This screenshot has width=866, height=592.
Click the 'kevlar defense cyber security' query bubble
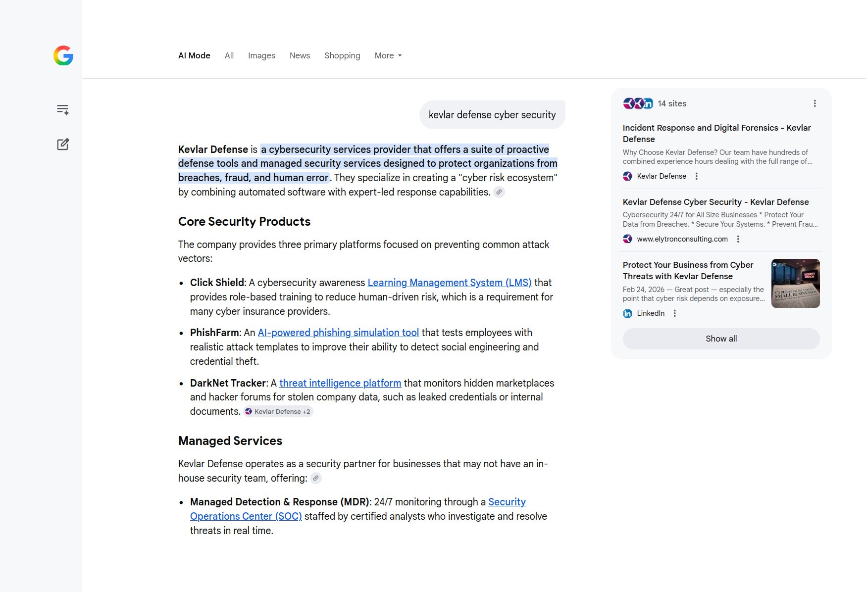click(492, 115)
